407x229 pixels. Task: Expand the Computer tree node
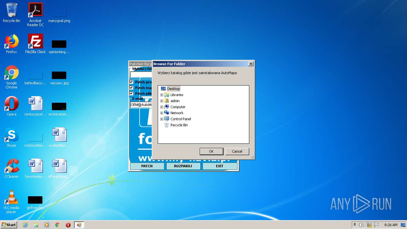pyautogui.click(x=162, y=107)
